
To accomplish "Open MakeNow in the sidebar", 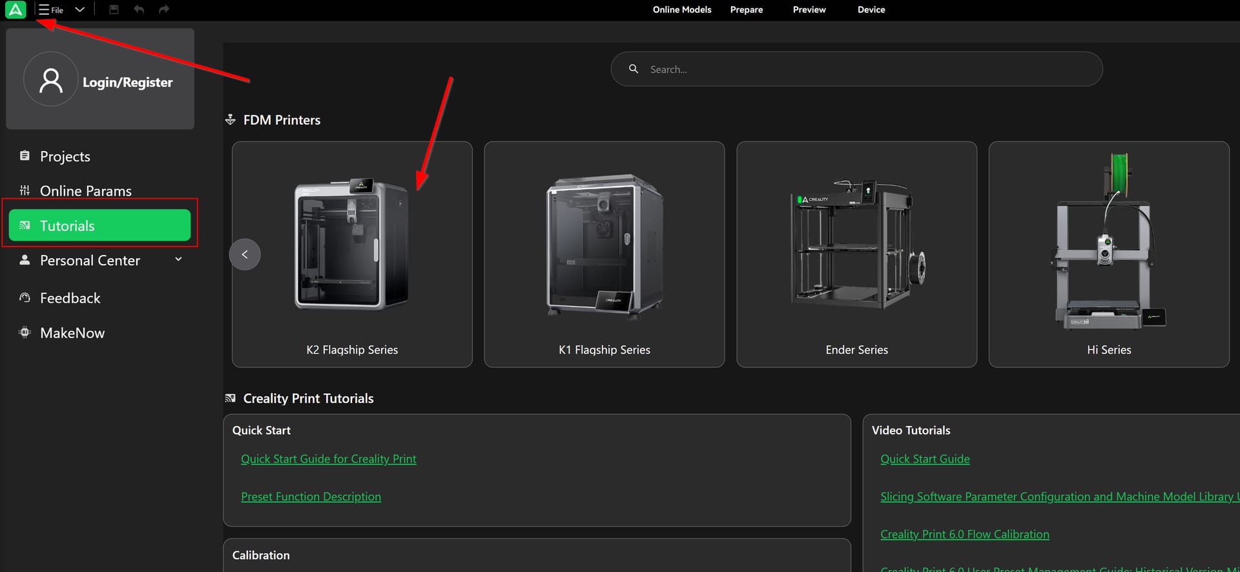I will 72,333.
